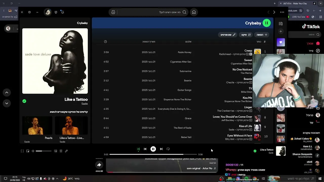
Task: Go forward in Spotify navigation
Action: coord(274,12)
